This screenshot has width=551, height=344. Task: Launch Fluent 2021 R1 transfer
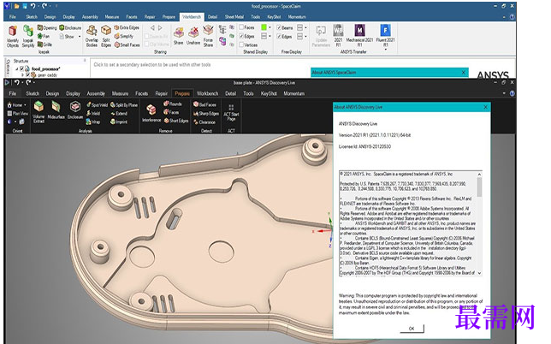(x=386, y=36)
